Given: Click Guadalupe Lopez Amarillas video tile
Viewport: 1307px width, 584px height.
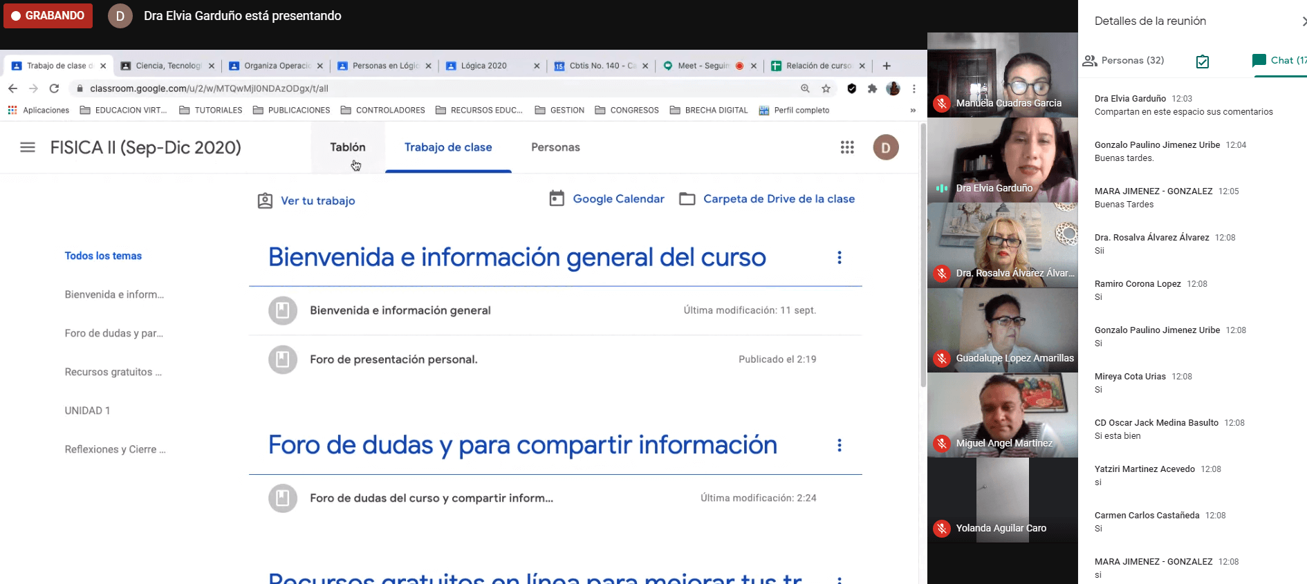Looking at the screenshot, I should [1002, 330].
